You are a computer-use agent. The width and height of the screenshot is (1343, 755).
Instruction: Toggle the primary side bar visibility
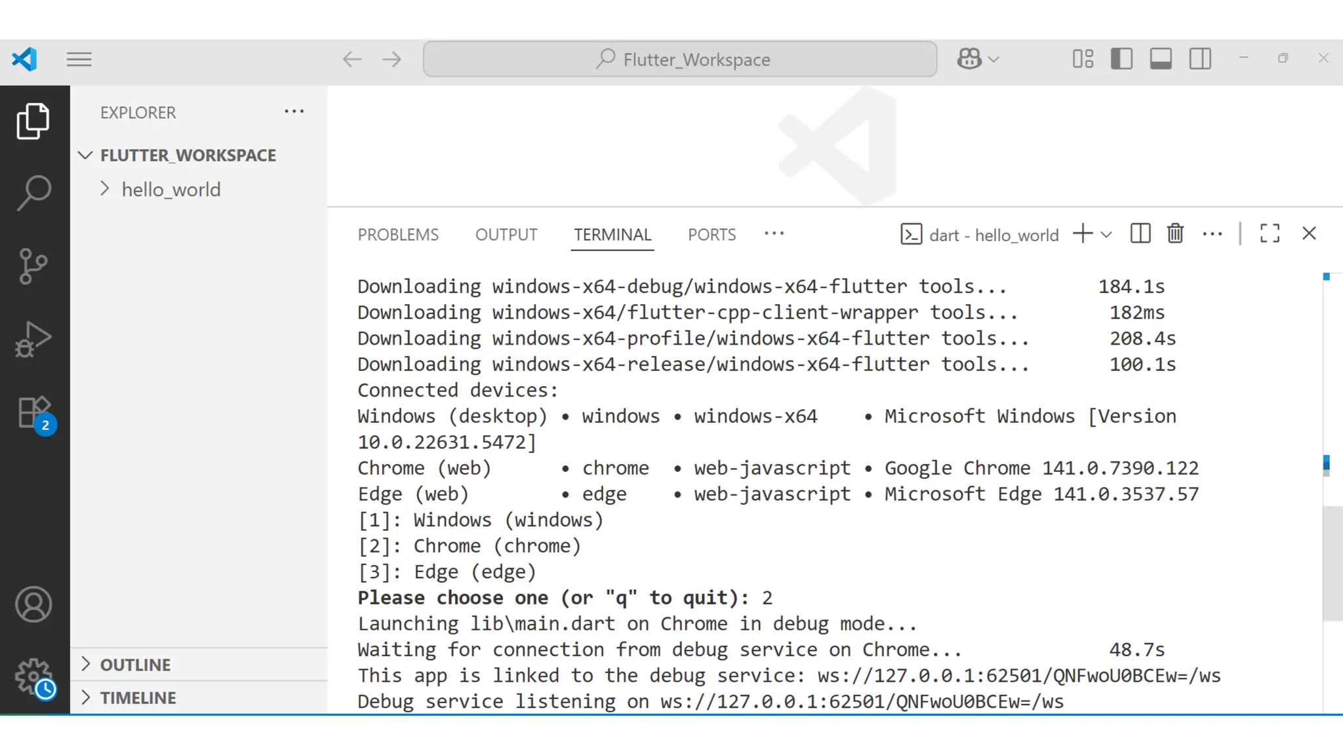[x=1121, y=59]
